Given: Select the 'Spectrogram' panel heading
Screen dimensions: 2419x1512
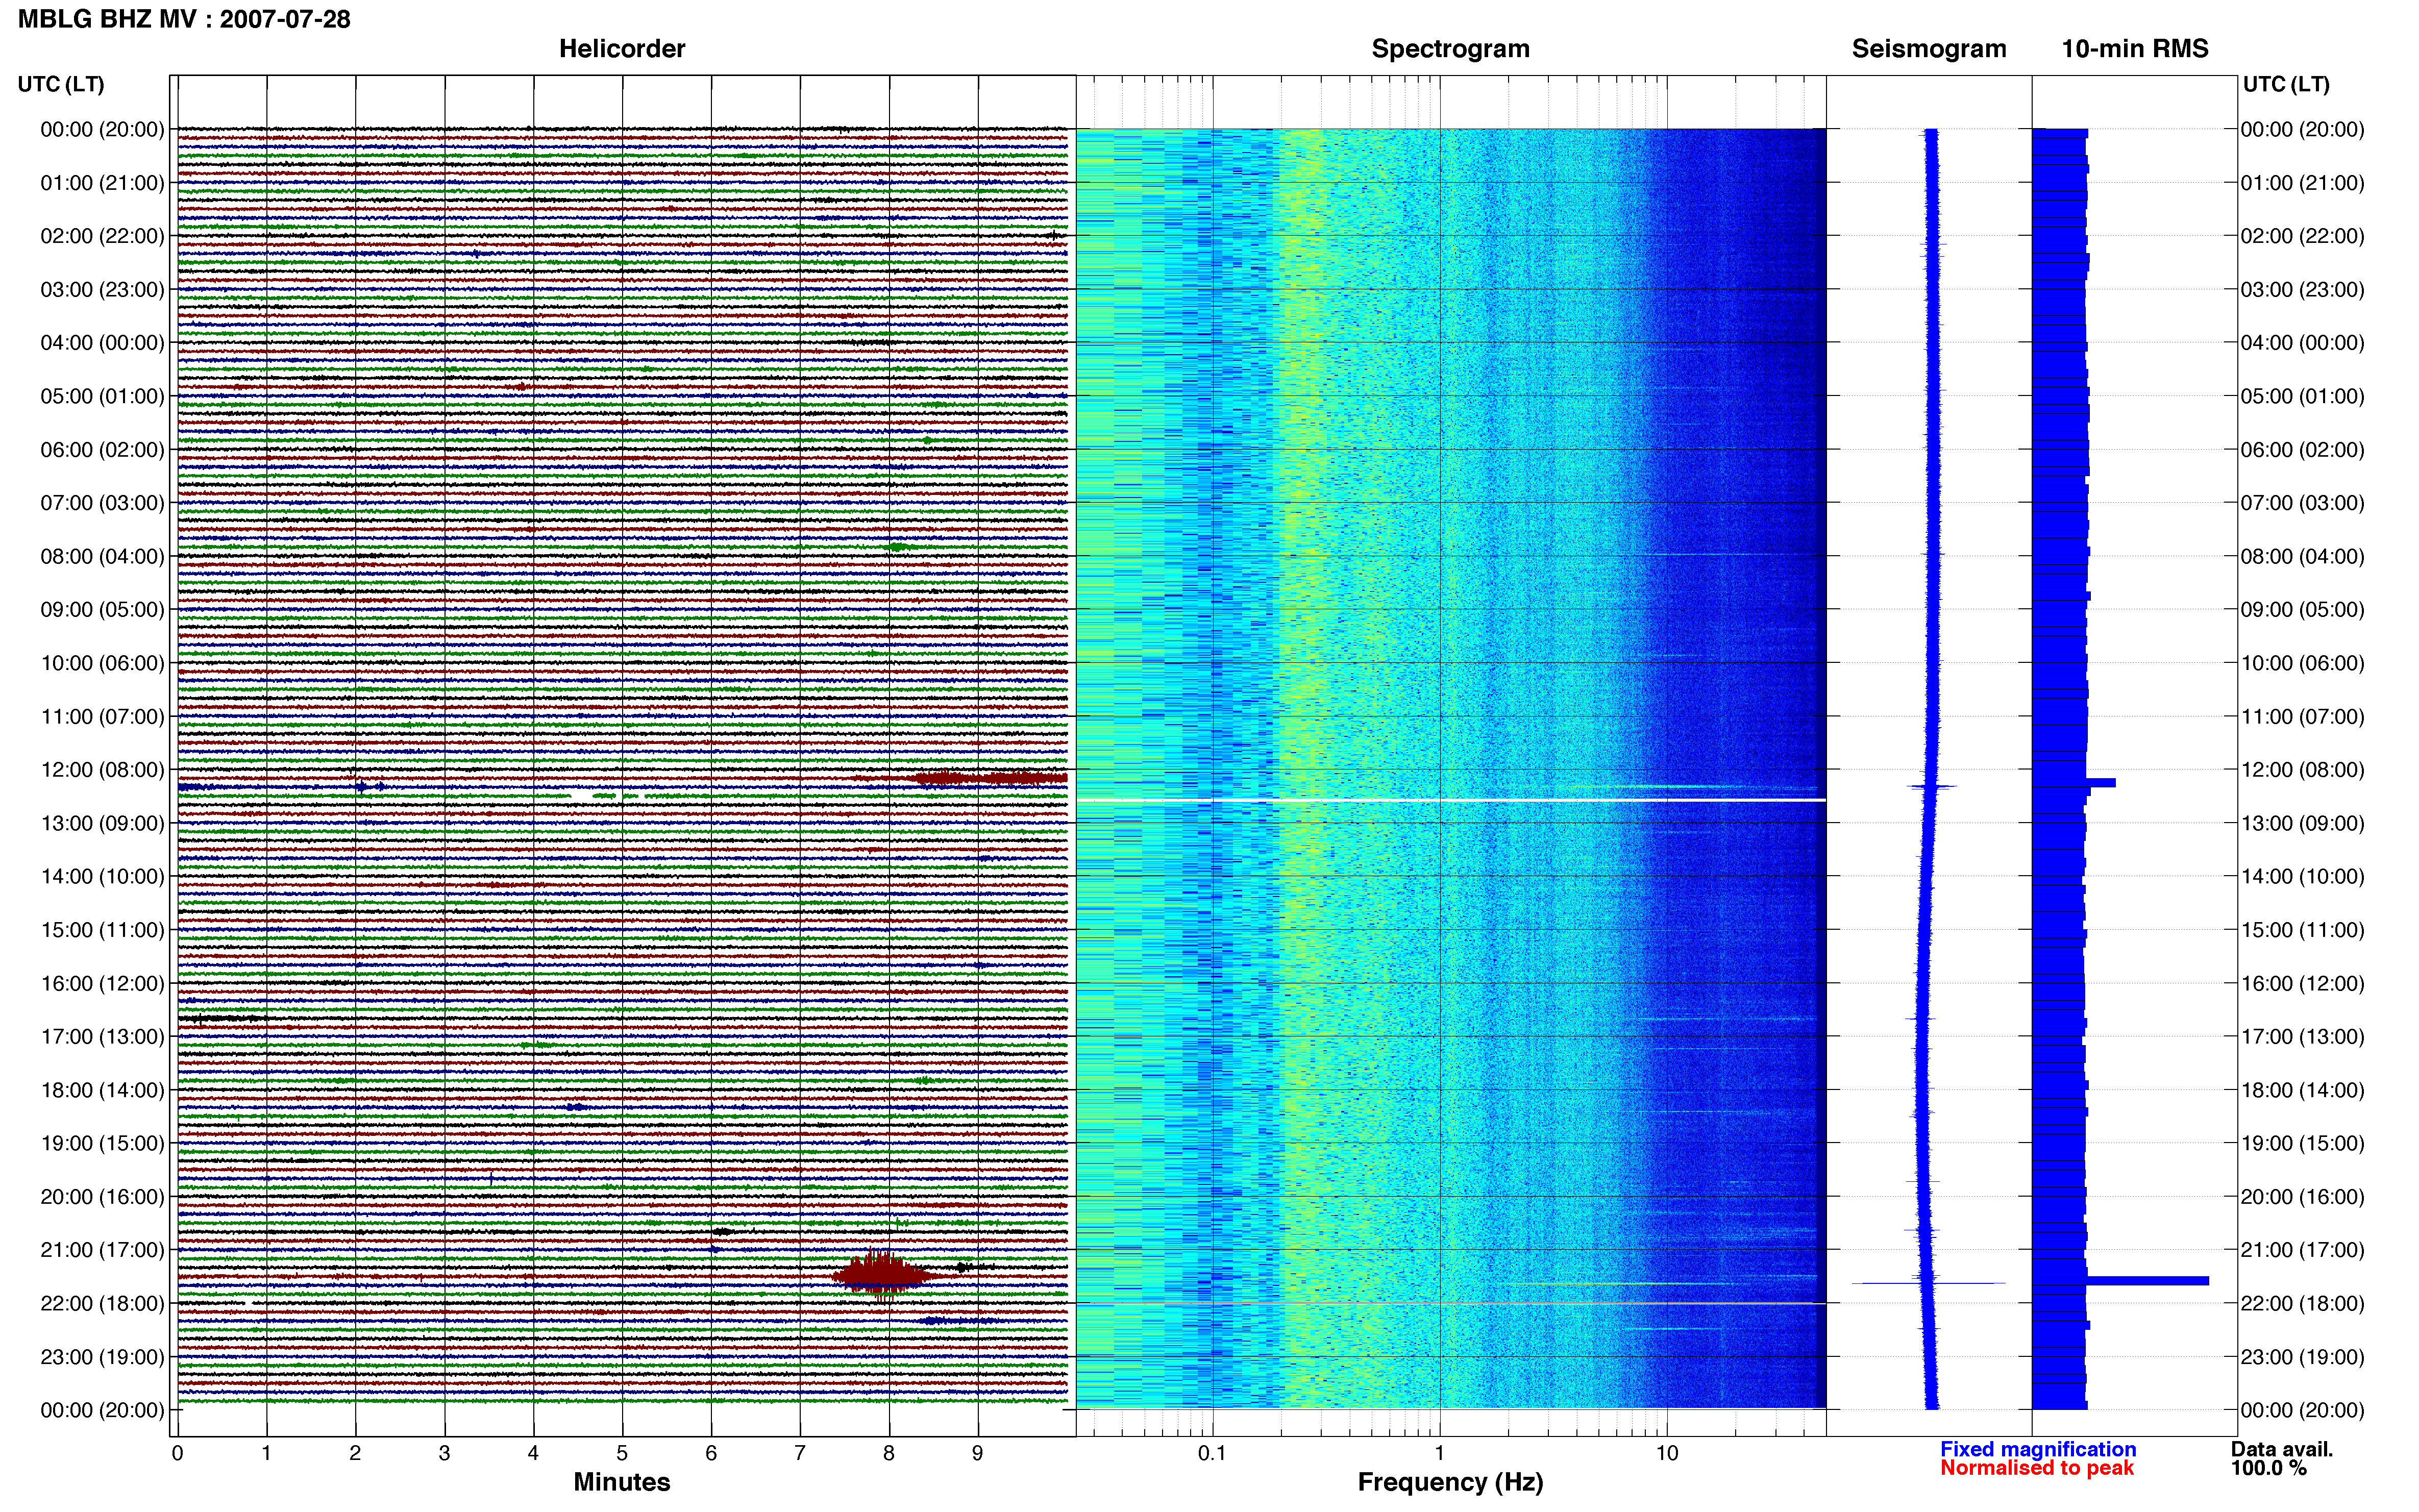Looking at the screenshot, I should point(1450,49).
